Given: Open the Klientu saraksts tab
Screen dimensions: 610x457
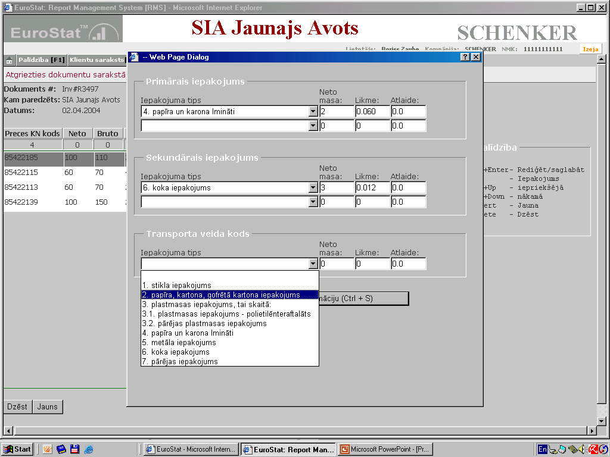Looking at the screenshot, I should coord(97,60).
